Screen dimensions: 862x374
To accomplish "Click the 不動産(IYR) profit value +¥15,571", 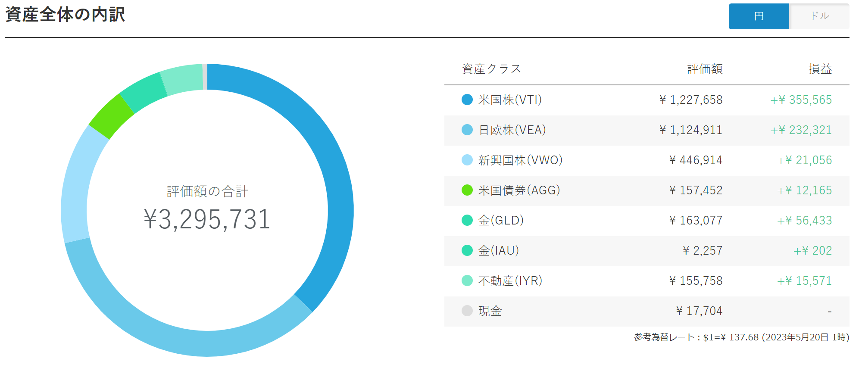I will [804, 281].
